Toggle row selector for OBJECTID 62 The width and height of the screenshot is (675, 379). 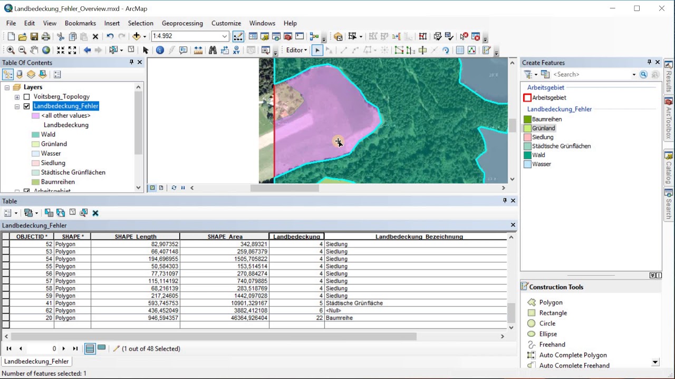click(x=5, y=311)
